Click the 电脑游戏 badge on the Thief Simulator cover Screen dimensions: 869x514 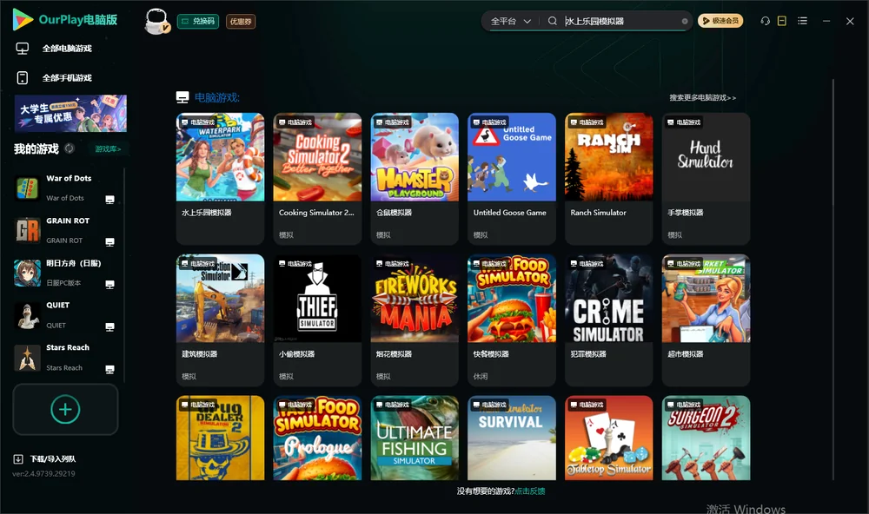[x=296, y=264]
